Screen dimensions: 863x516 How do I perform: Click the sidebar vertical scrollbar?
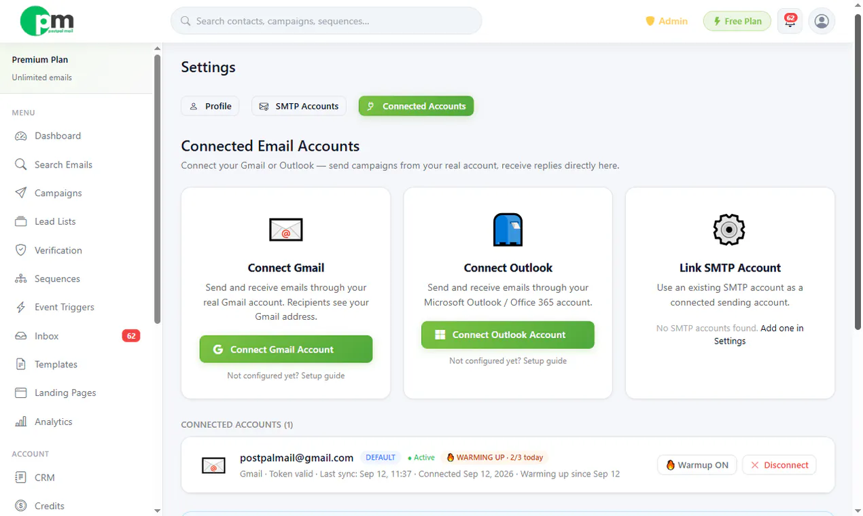tap(158, 190)
